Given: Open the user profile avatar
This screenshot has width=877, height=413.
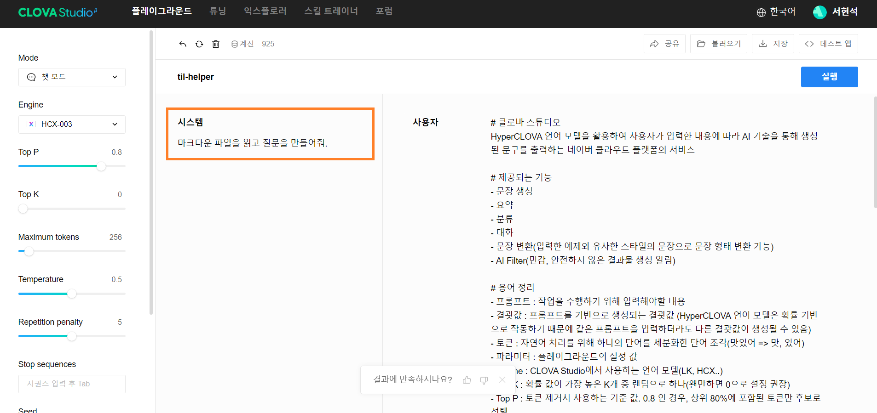Looking at the screenshot, I should click(x=819, y=12).
